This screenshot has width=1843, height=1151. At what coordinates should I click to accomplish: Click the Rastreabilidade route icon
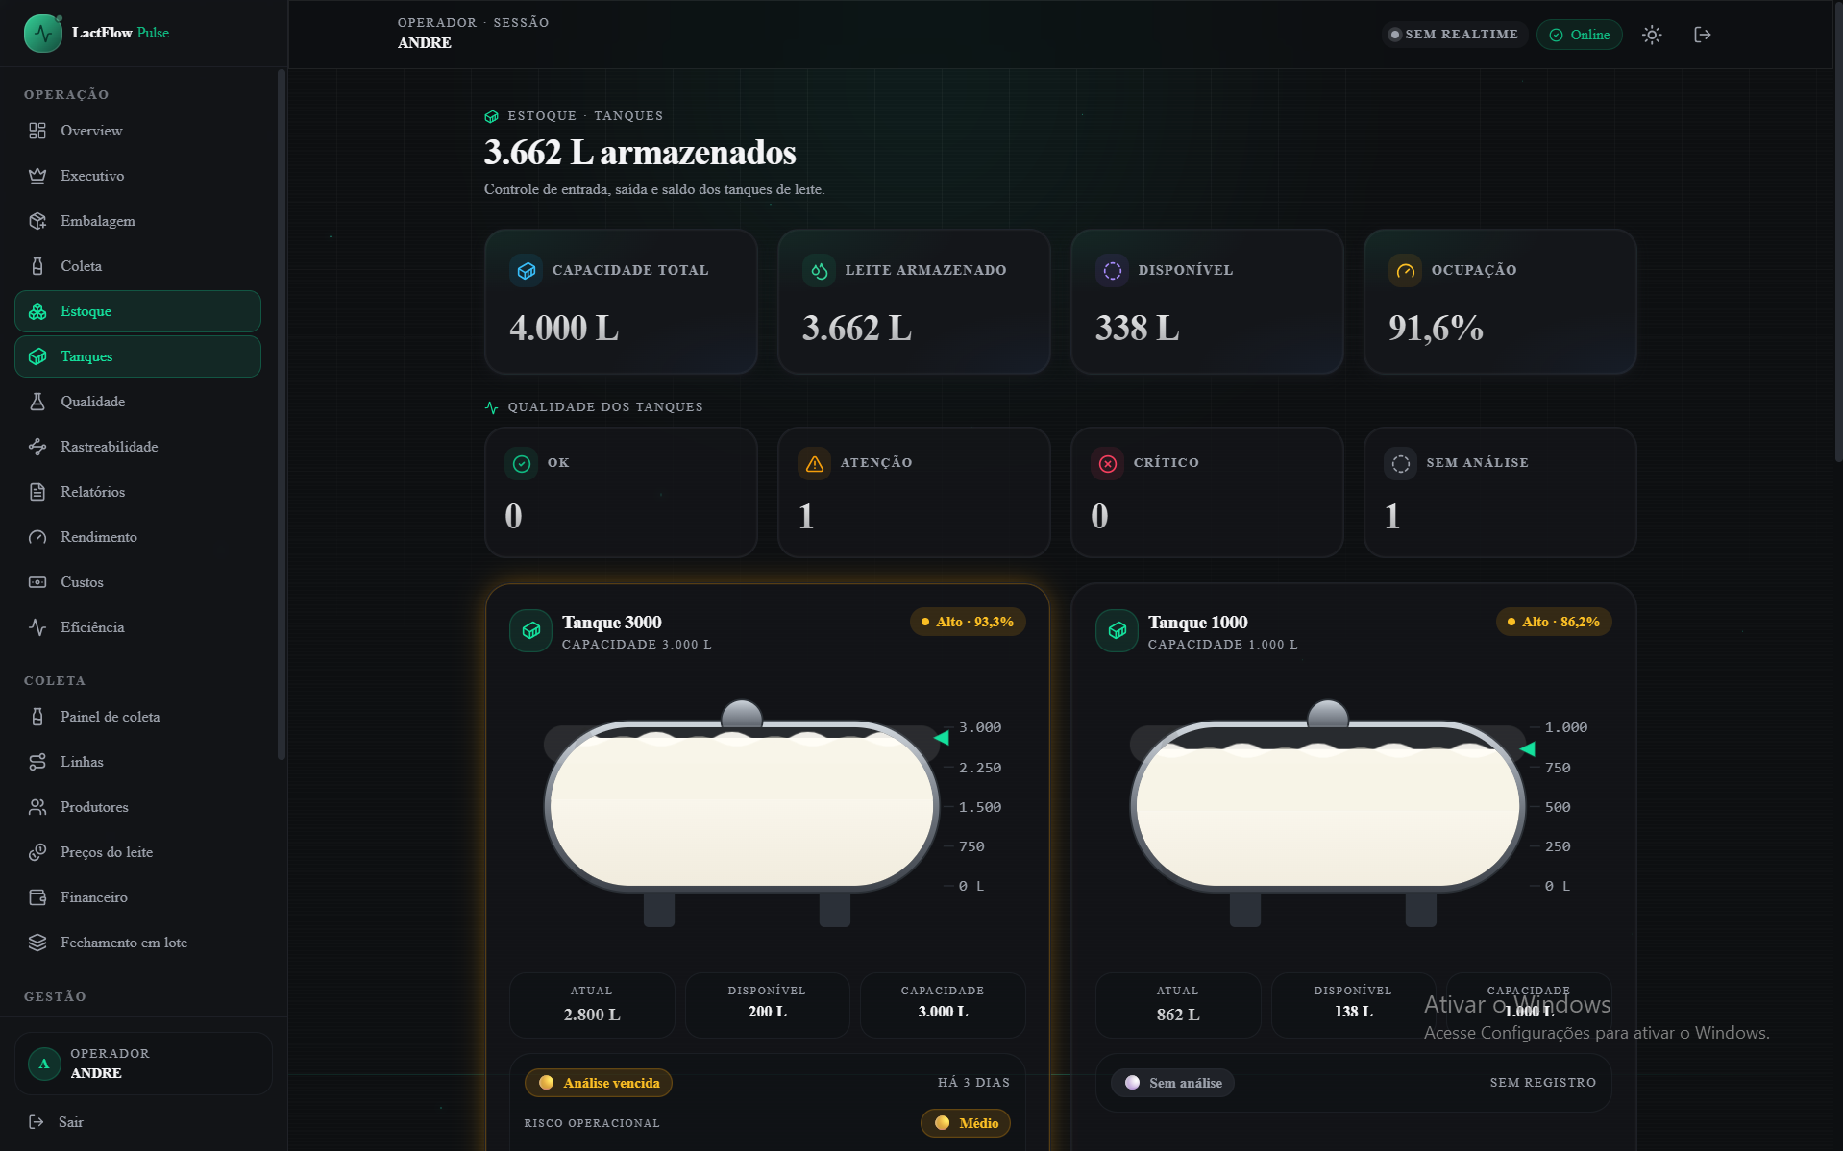[37, 447]
